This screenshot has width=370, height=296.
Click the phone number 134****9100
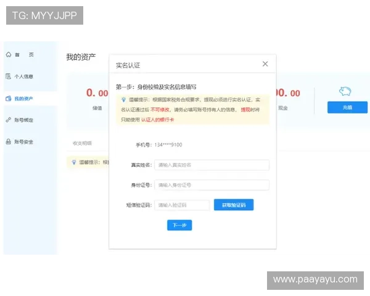coord(168,145)
